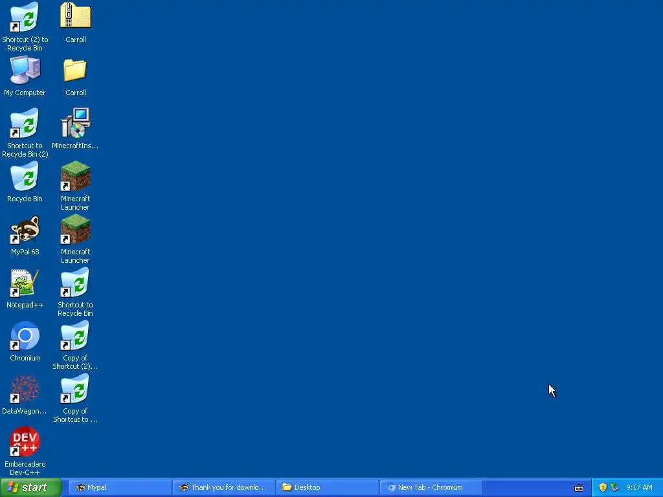Activate 'Thank you for downlo...' taskbar button

pos(223,487)
